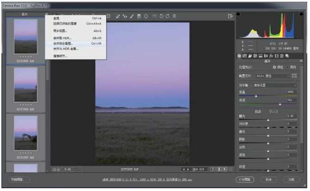Select the Red Eye Removal tool
The height and width of the screenshot is (191, 310).
(x=124, y=16)
